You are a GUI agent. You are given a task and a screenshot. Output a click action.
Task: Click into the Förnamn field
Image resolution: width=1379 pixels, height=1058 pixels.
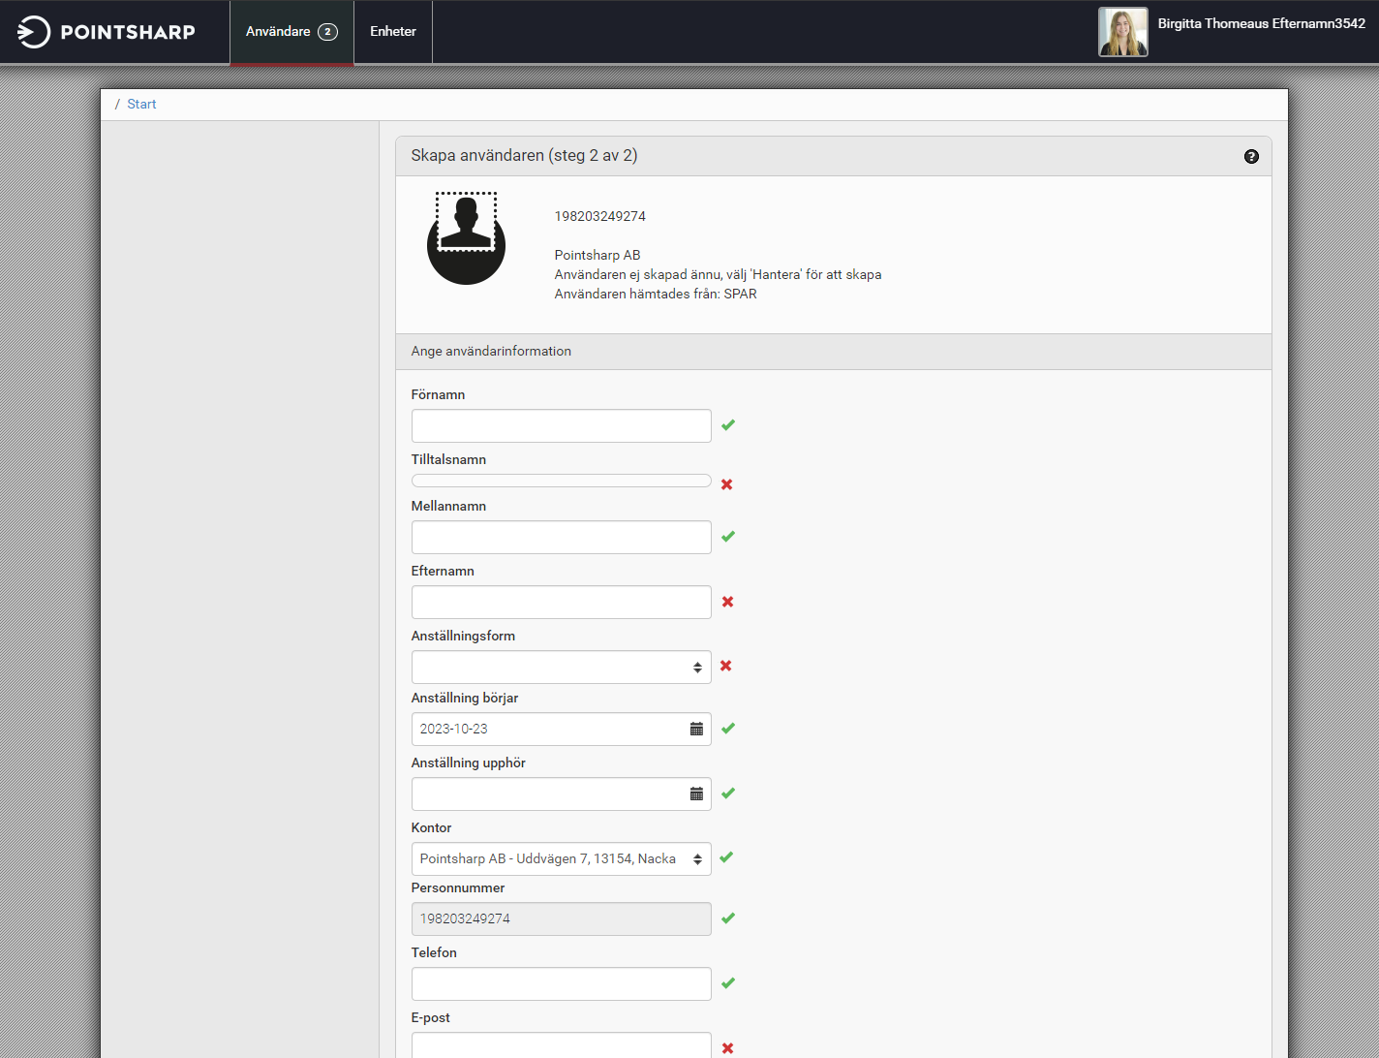(x=561, y=425)
